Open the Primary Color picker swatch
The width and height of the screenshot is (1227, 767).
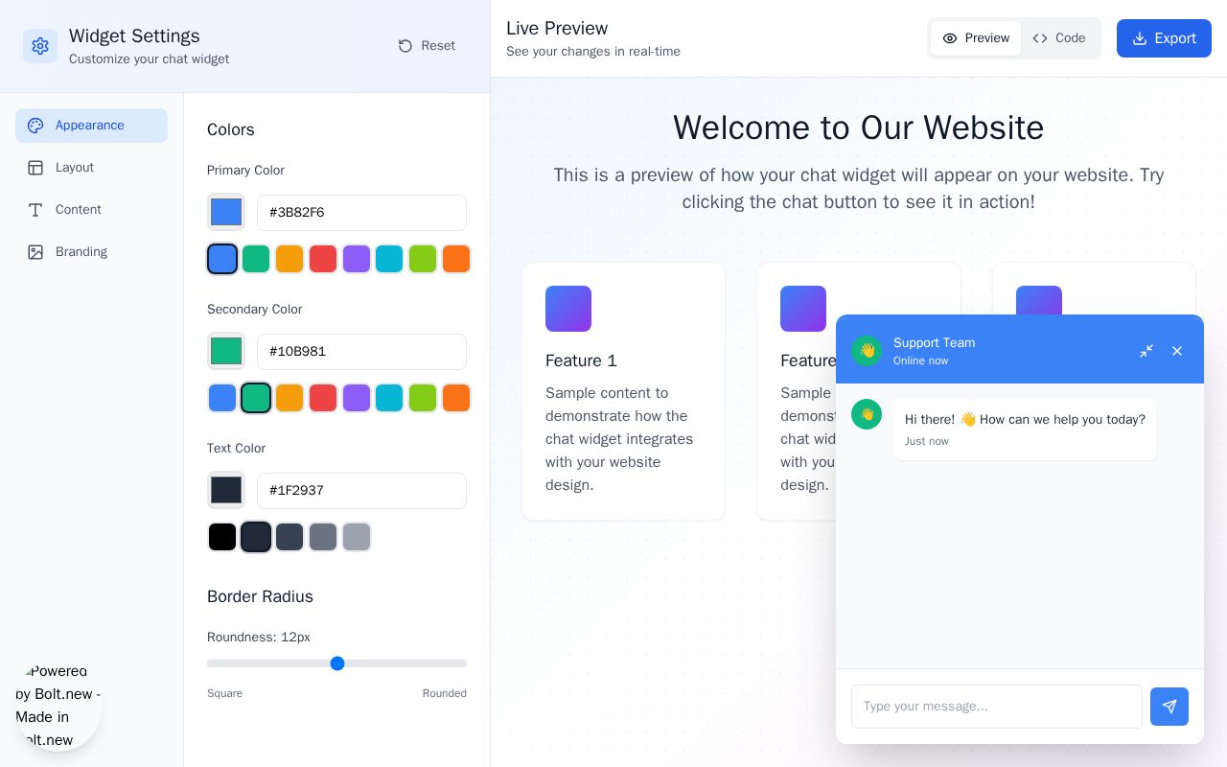coord(226,212)
